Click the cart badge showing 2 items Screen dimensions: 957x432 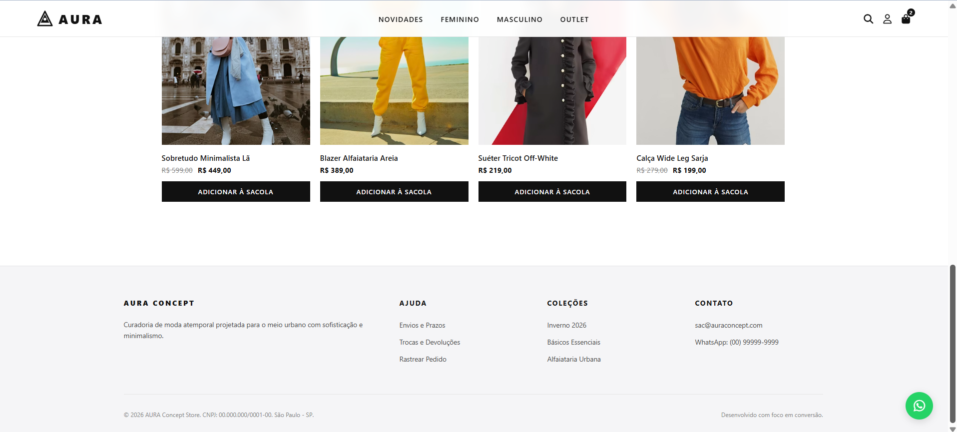pyautogui.click(x=911, y=12)
